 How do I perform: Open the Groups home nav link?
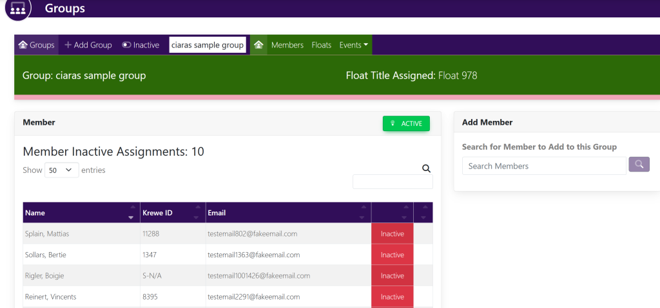pyautogui.click(x=37, y=45)
